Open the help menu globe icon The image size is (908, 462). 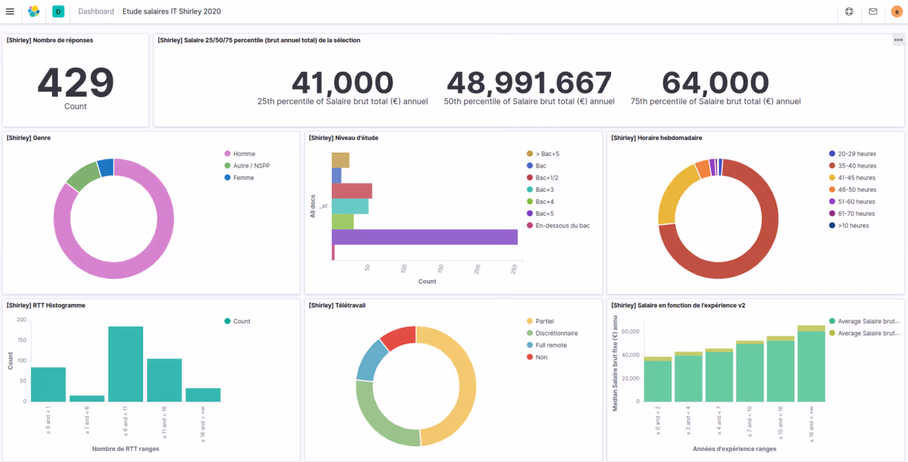click(850, 12)
